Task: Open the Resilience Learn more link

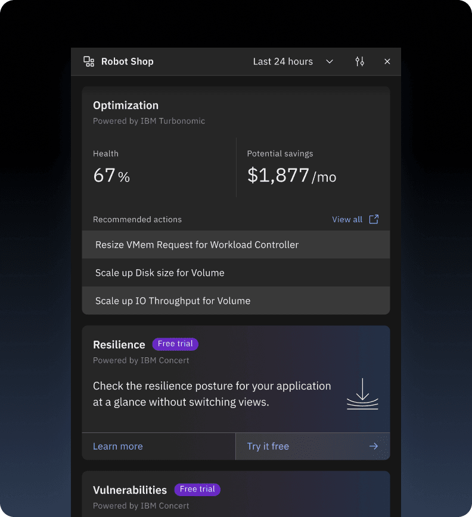Action: [x=118, y=446]
